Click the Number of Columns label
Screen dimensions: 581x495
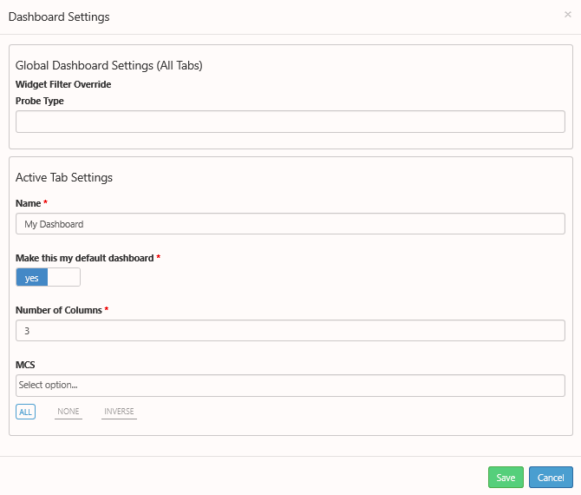pos(59,310)
